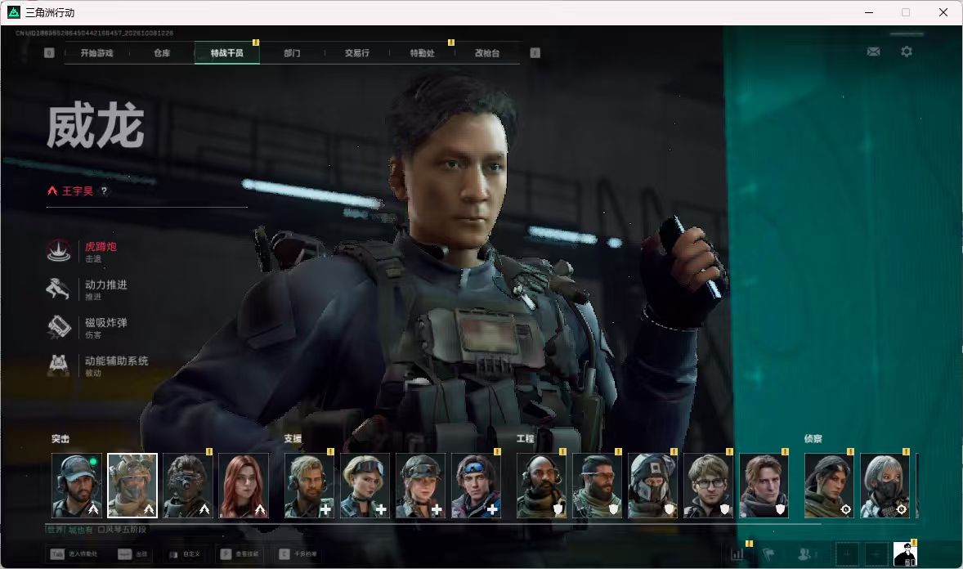This screenshot has width=963, height=569.
Task: Click the 工程 class label
Action: 525,439
